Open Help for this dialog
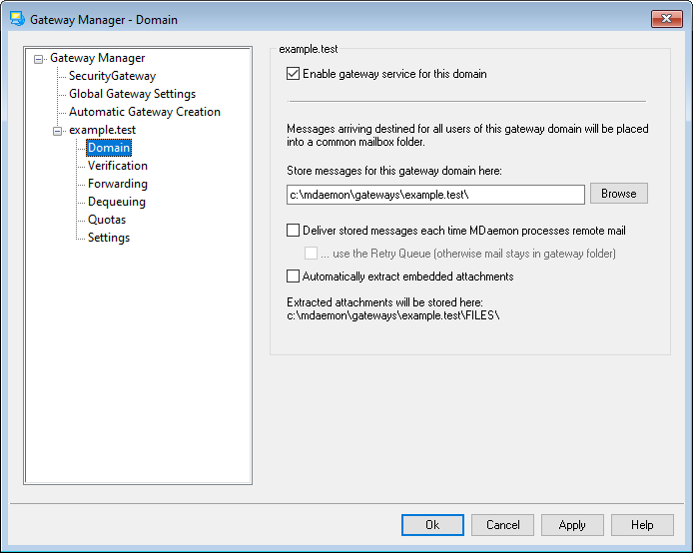Screen dimensions: 693x553 click(642, 525)
